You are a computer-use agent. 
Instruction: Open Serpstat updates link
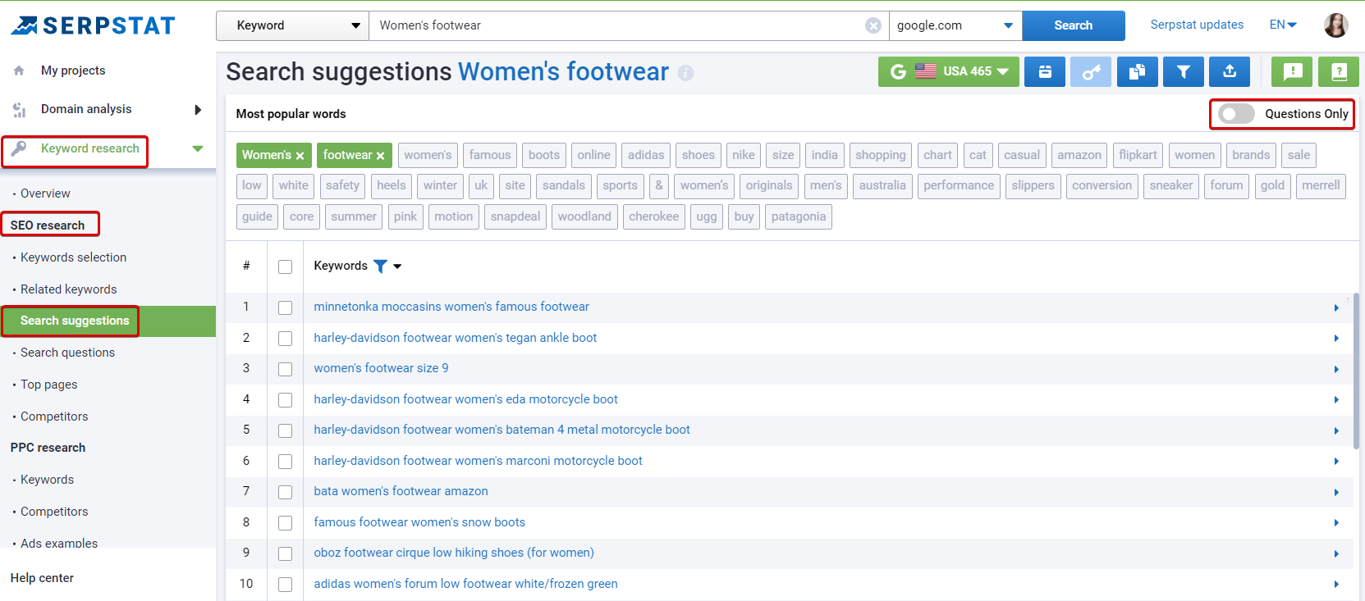tap(1197, 25)
